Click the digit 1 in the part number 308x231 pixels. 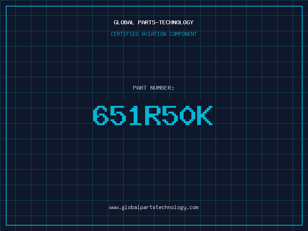point(134,115)
